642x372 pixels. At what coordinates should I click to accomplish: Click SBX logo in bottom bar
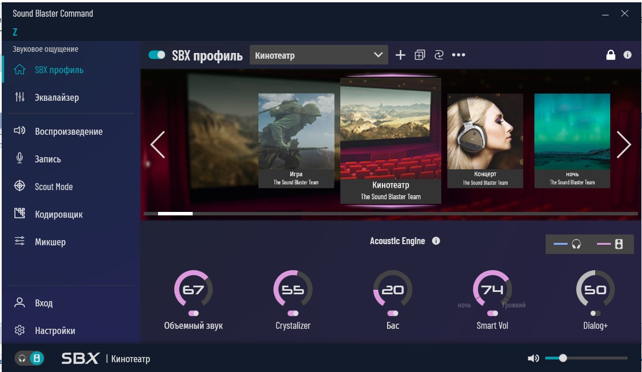click(x=80, y=359)
